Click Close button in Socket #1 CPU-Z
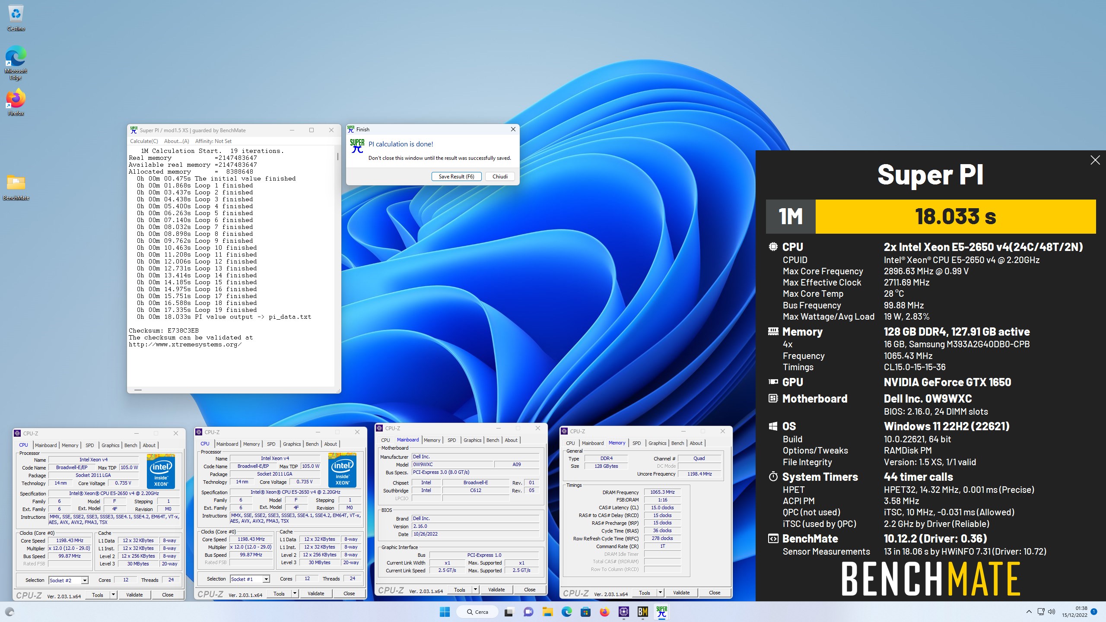Viewport: 1106px width, 622px height. pyautogui.click(x=349, y=593)
